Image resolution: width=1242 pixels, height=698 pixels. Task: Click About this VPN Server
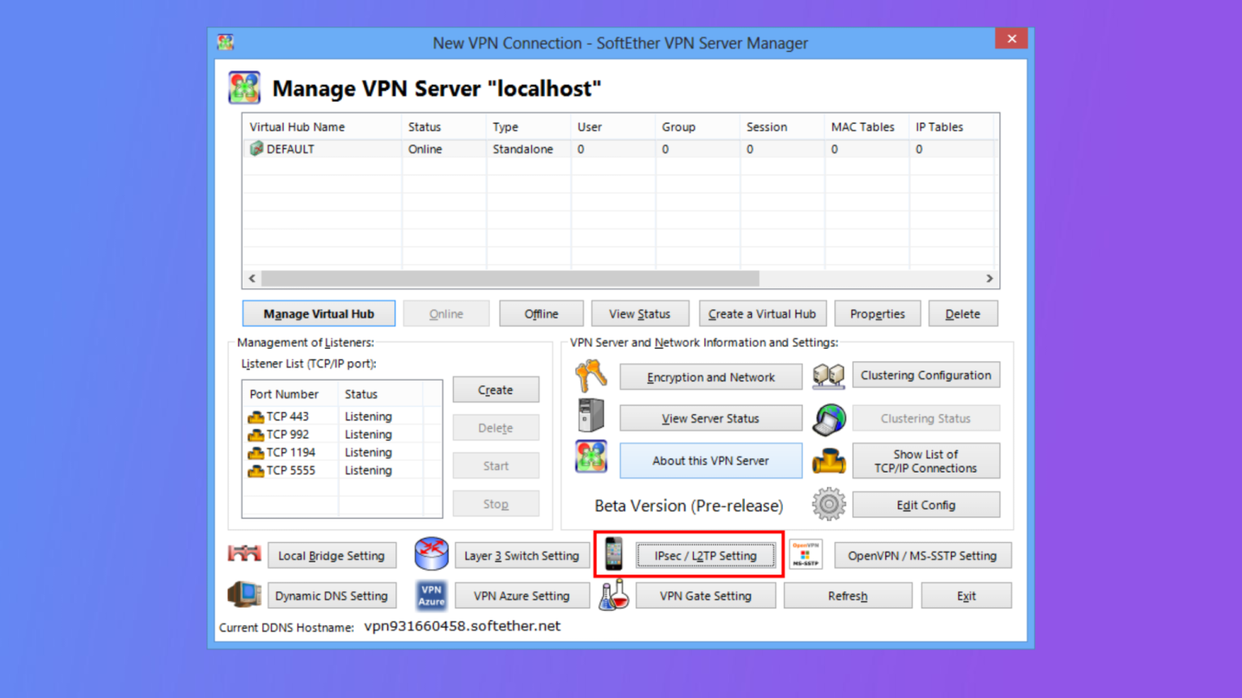coord(709,460)
